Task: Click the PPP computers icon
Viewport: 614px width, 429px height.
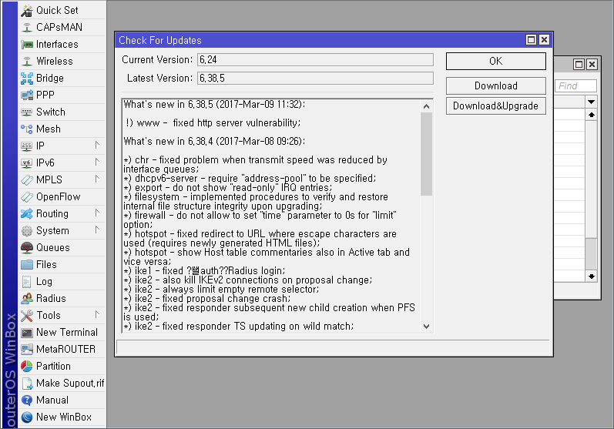Action: tap(27, 95)
